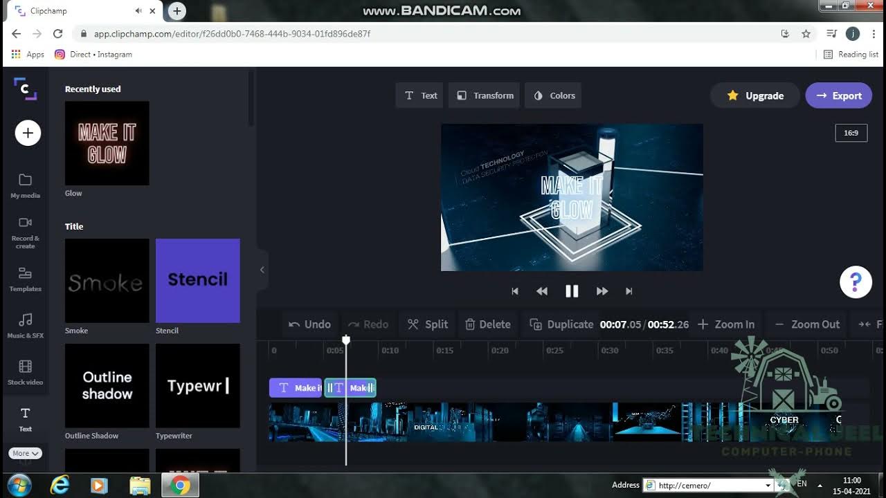Select the Text sidebar tool
The height and width of the screenshot is (498, 886).
pos(25,419)
